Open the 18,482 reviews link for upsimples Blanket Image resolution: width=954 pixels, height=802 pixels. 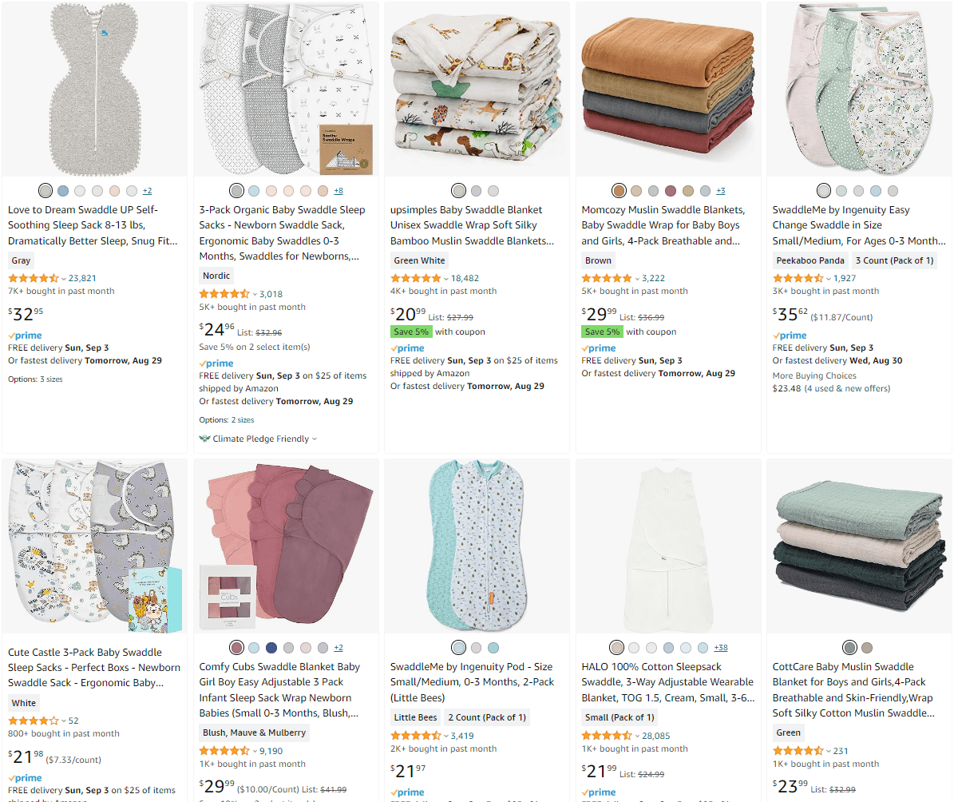tap(465, 279)
